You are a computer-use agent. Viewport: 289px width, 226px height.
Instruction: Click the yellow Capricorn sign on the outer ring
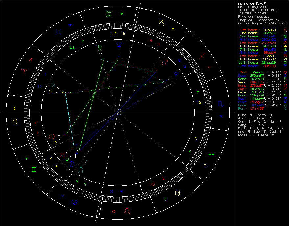pos(162,23)
